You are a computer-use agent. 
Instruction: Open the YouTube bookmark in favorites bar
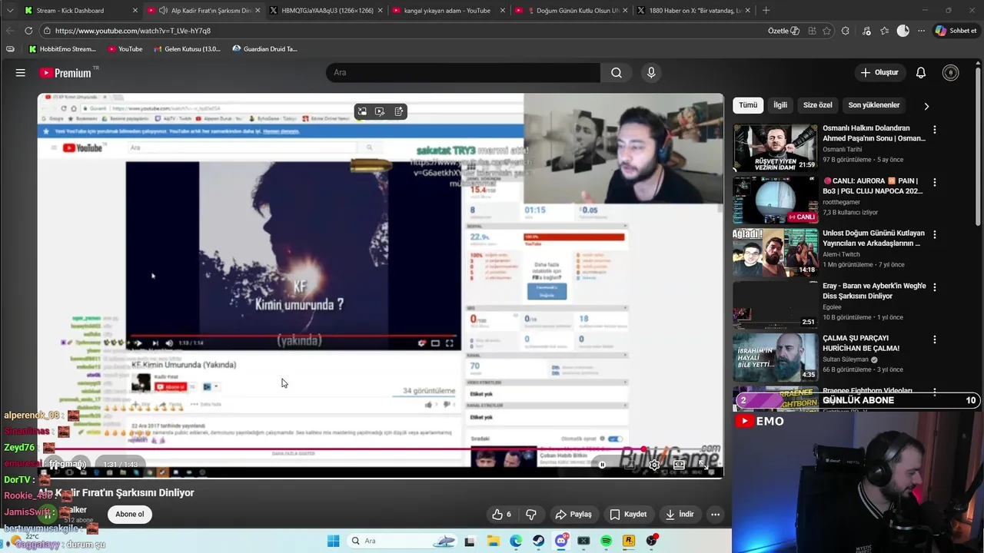(125, 49)
